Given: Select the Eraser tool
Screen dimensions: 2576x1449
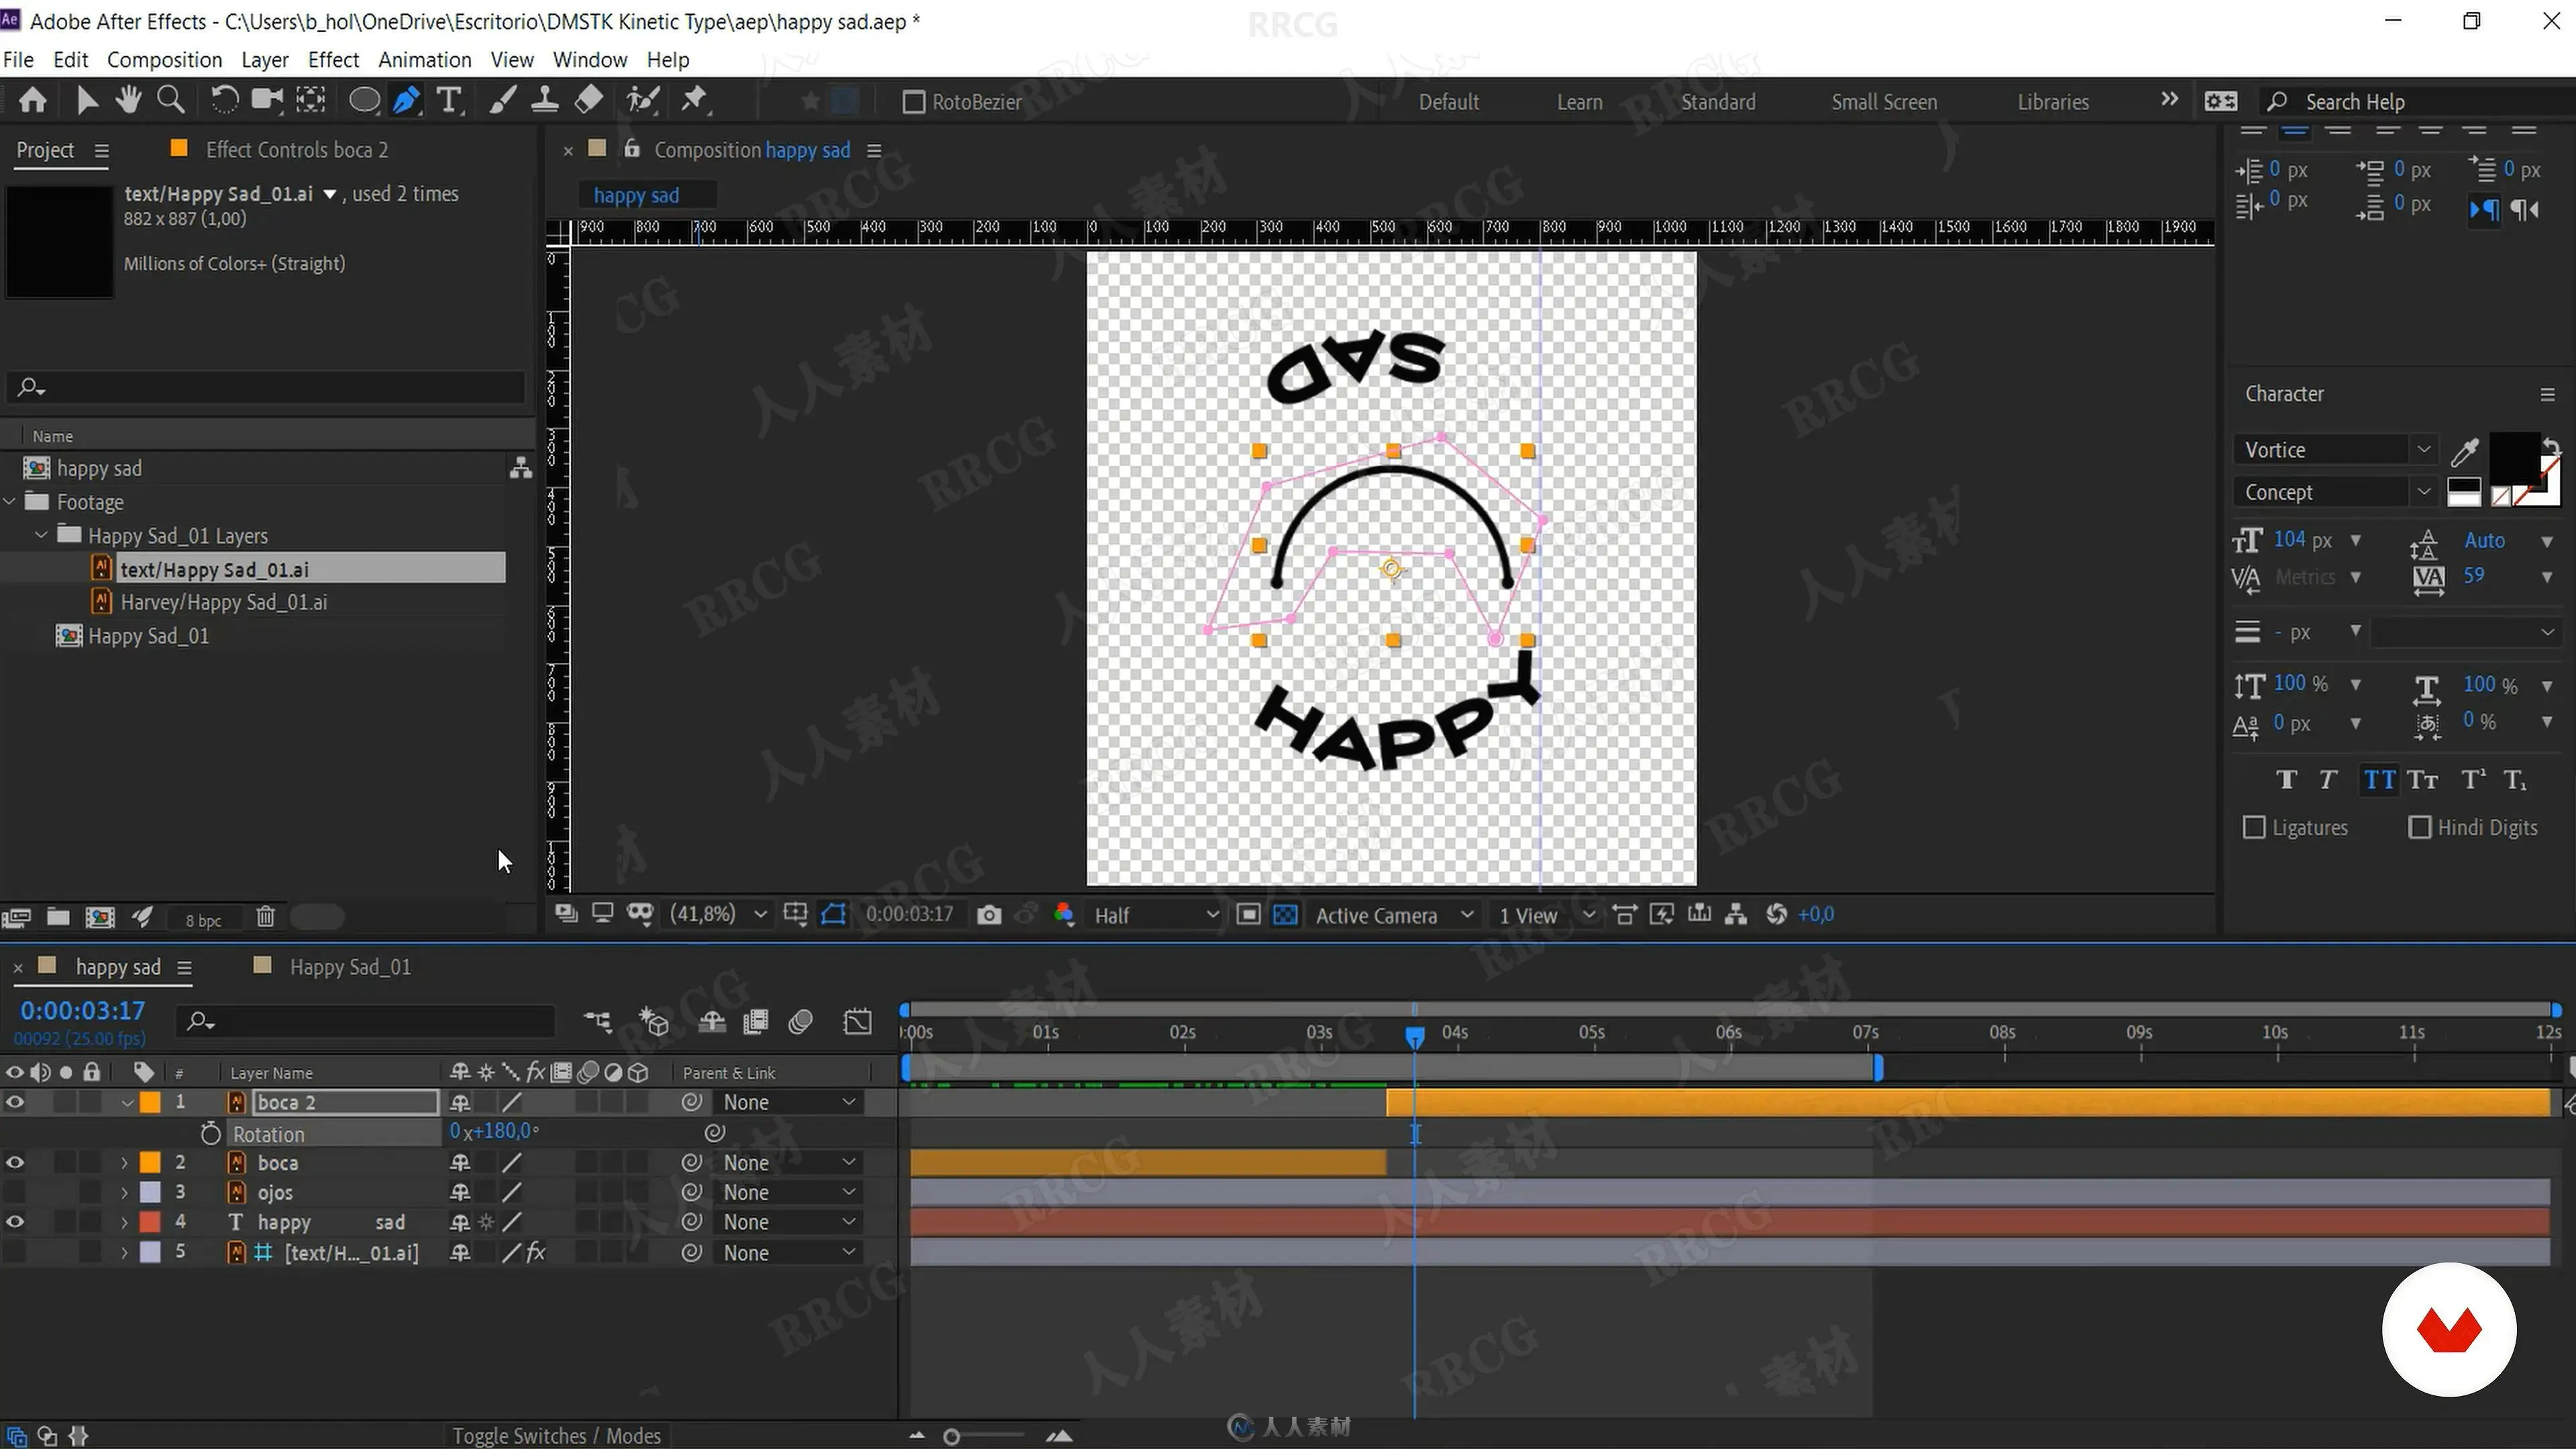Looking at the screenshot, I should click(589, 100).
